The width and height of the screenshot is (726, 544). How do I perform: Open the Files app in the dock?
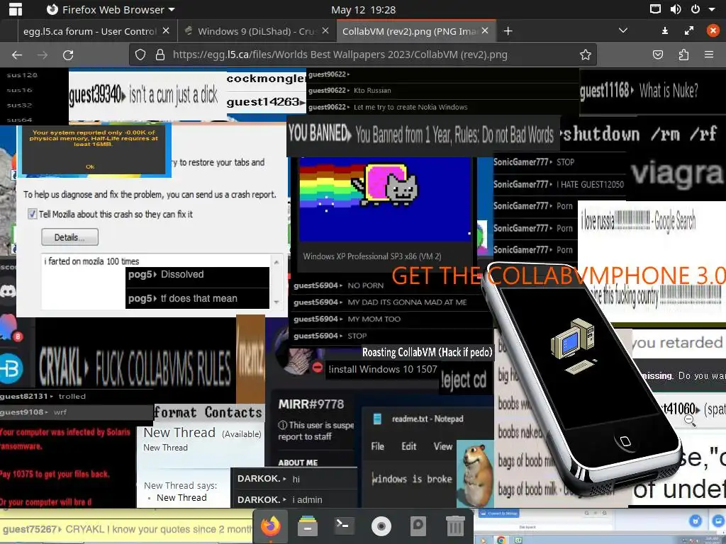308,526
